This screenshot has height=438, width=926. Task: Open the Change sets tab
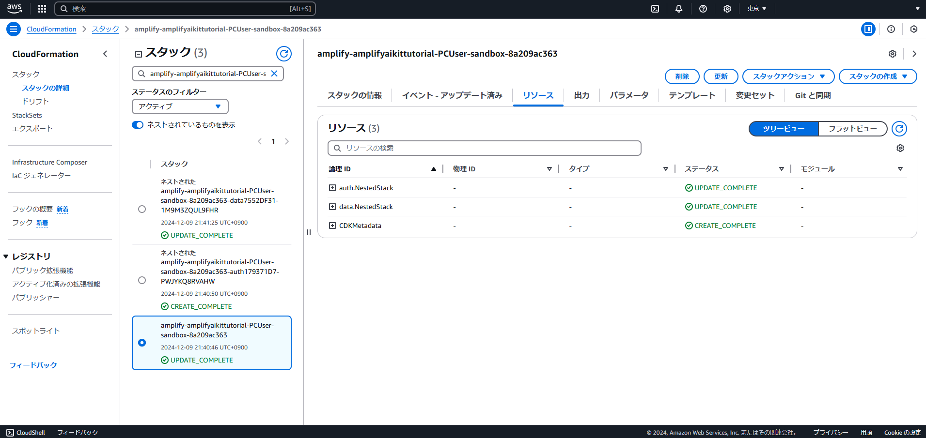(755, 95)
